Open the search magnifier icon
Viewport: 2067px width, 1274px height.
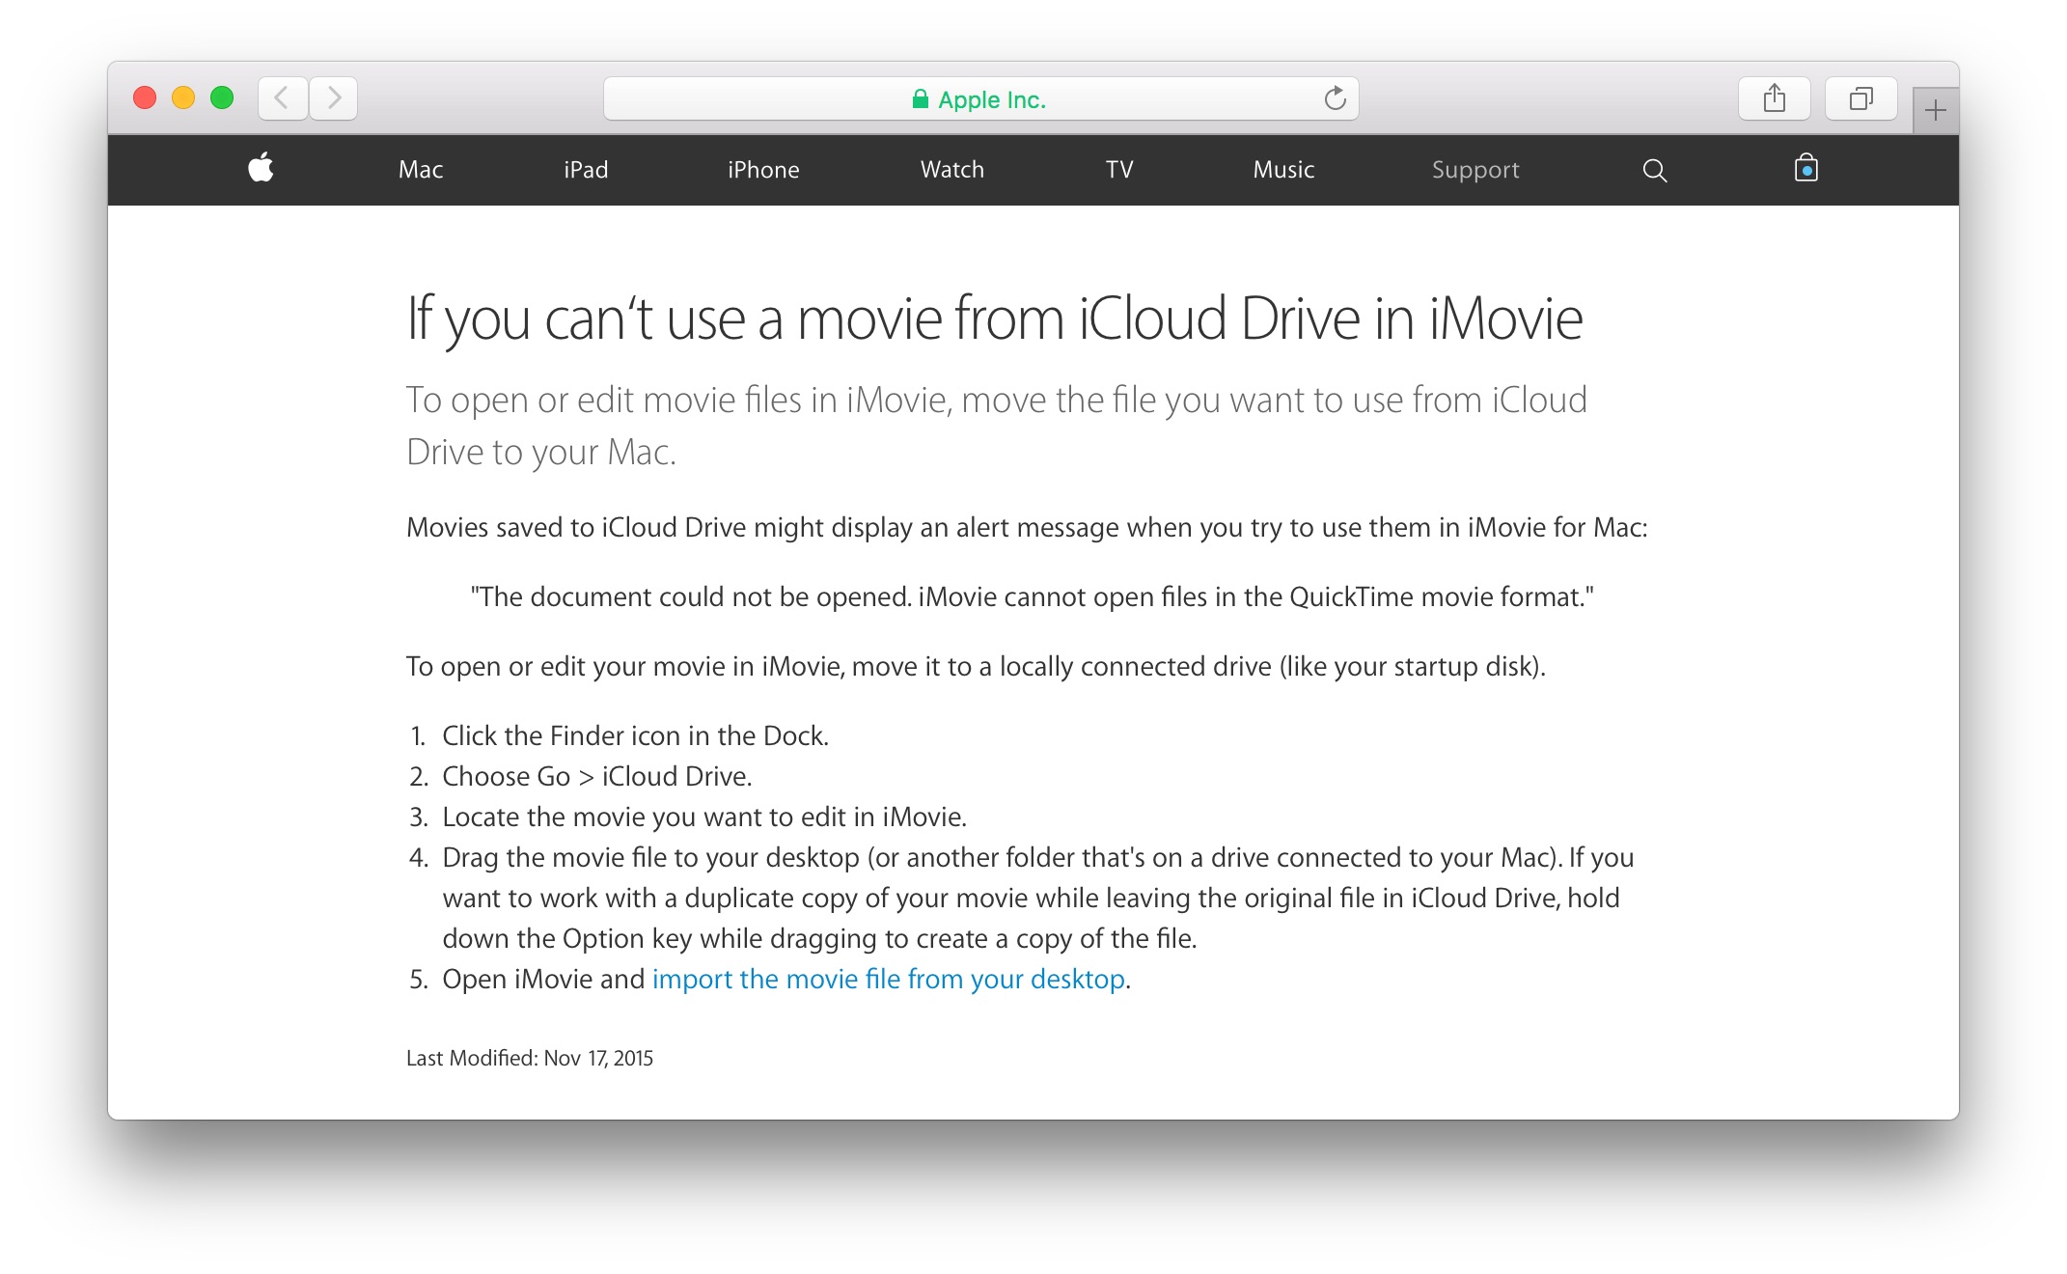click(x=1654, y=170)
